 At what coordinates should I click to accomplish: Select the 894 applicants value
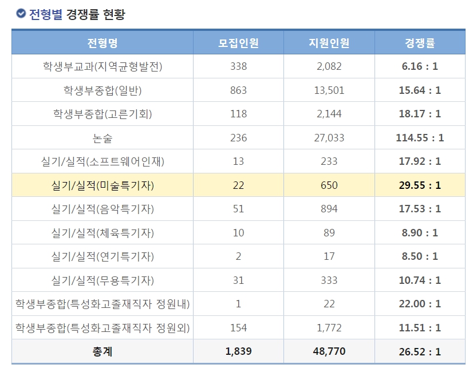coord(329,209)
